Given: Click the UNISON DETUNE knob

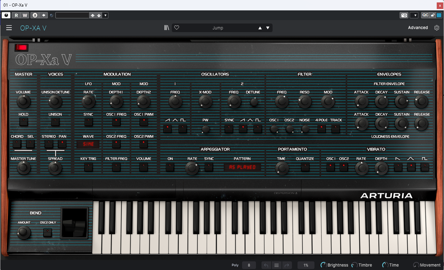Looking at the screenshot, I should tap(55, 101).
